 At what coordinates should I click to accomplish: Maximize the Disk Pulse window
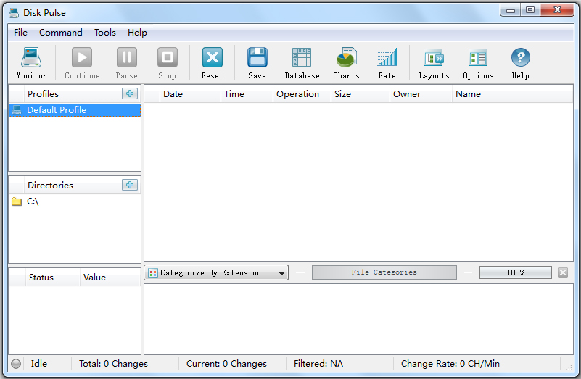pos(530,10)
